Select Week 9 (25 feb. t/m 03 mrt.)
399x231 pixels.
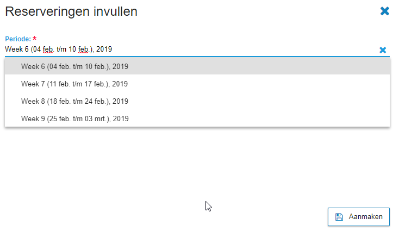coord(197,118)
